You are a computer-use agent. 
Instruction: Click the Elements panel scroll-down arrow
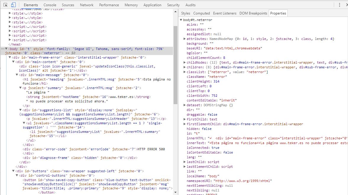pyautogui.click(x=175, y=192)
